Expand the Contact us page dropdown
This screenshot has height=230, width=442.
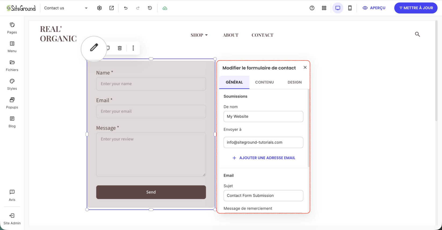click(x=86, y=8)
